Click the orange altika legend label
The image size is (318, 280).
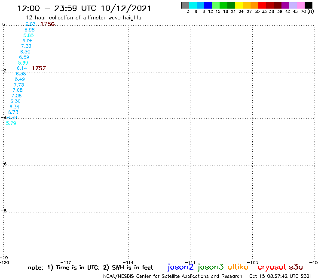(238, 267)
